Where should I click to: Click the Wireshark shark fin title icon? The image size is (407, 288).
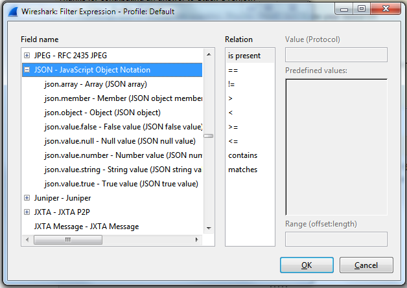point(13,12)
